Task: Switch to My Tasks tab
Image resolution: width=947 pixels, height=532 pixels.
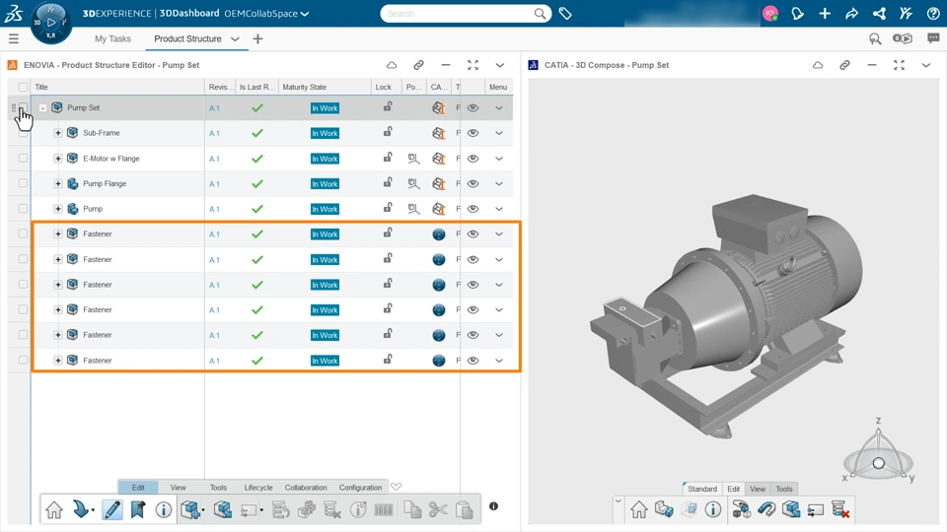Action: click(x=112, y=38)
